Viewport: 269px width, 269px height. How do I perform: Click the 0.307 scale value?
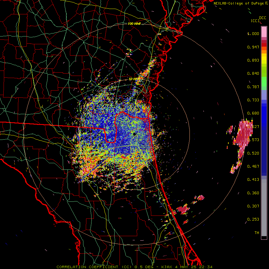coord(253,206)
